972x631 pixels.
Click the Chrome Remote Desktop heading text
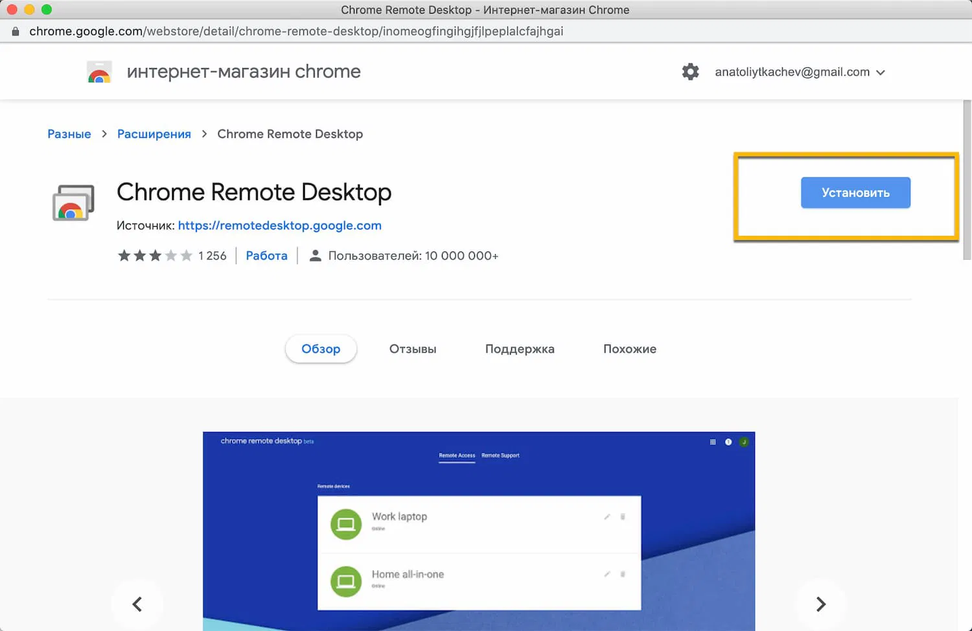pos(254,192)
